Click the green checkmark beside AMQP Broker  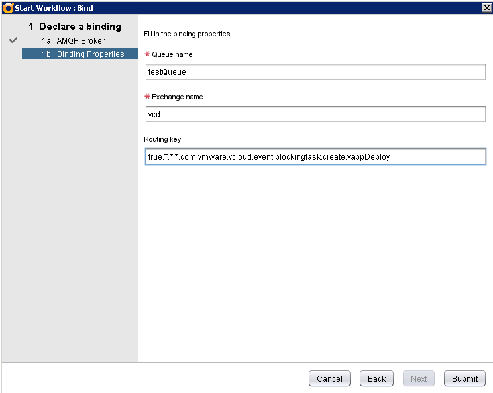pyautogui.click(x=13, y=40)
